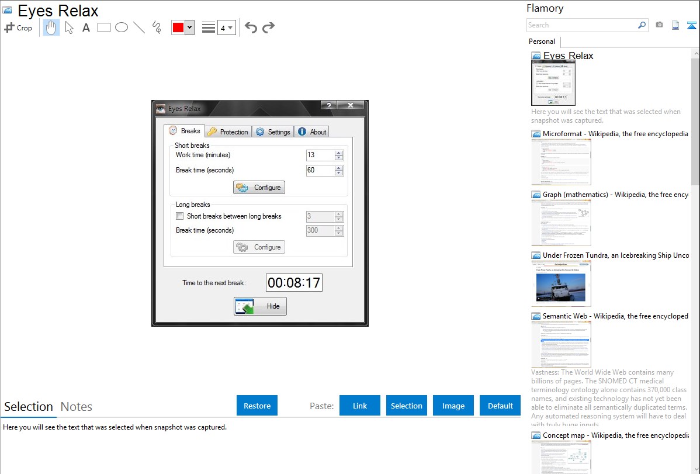Increase Work time minutes stepper

(x=339, y=153)
